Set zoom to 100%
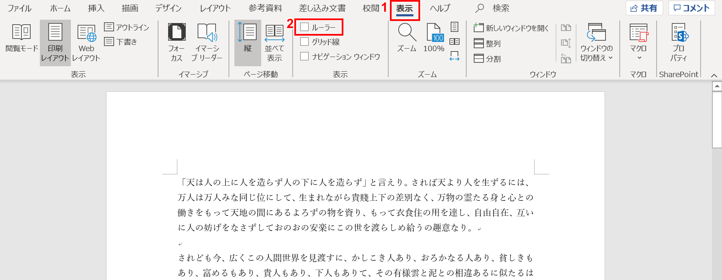 tap(434, 38)
